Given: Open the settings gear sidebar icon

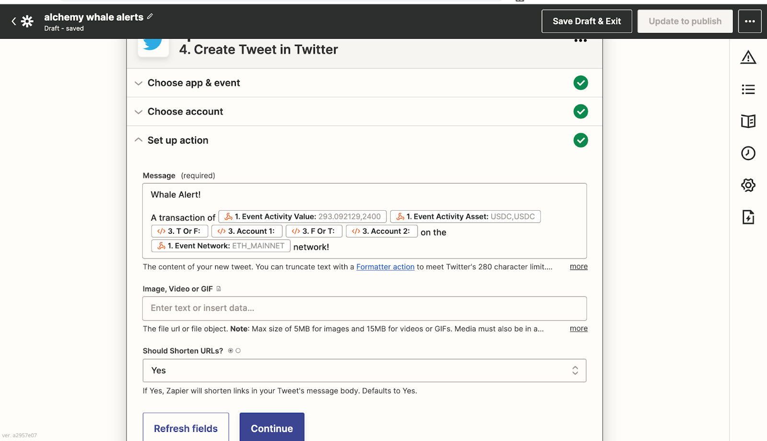Looking at the screenshot, I should pos(748,185).
